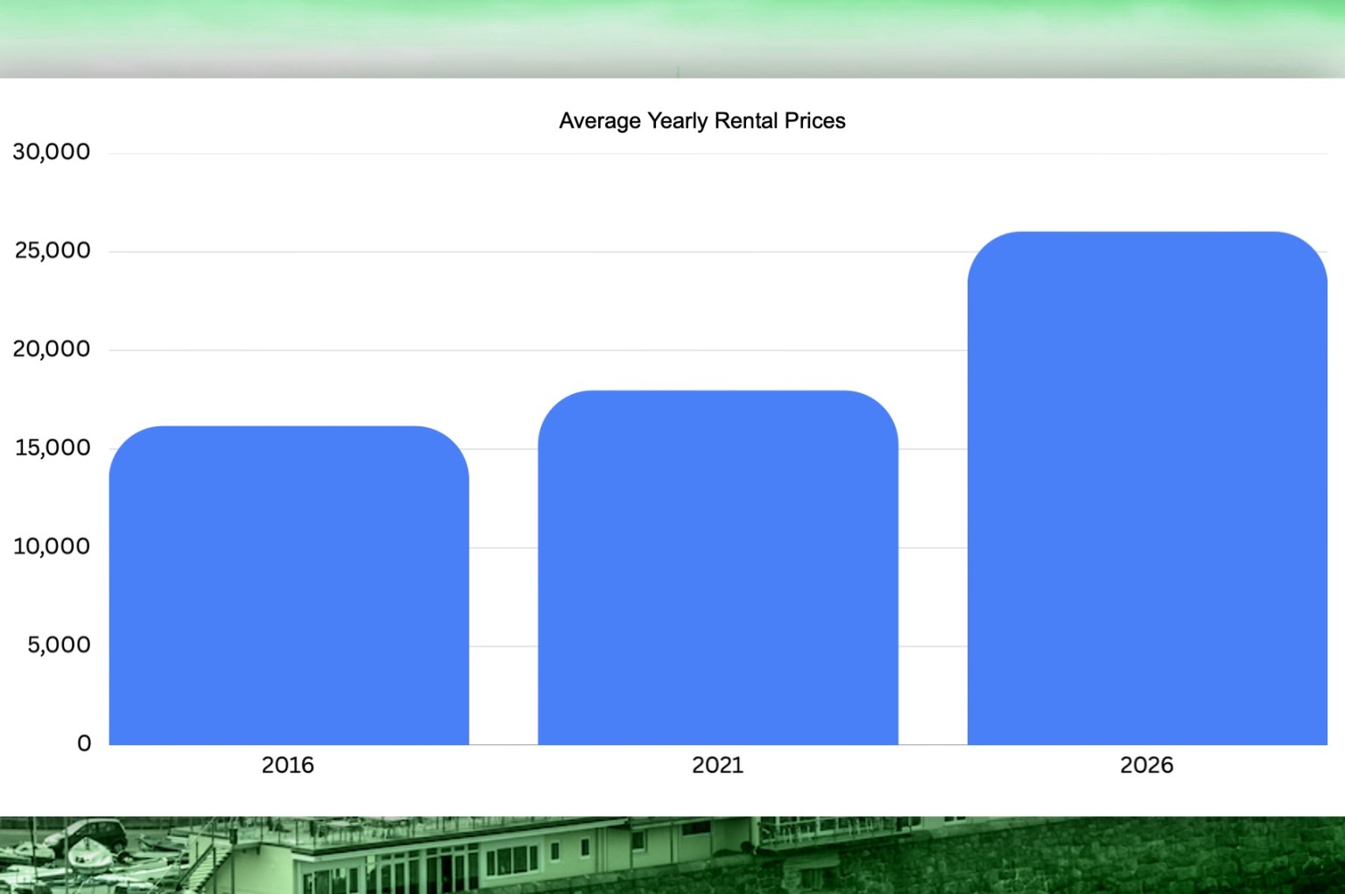Click the 2021 rental price bar
This screenshot has height=894, width=1345.
[x=718, y=567]
